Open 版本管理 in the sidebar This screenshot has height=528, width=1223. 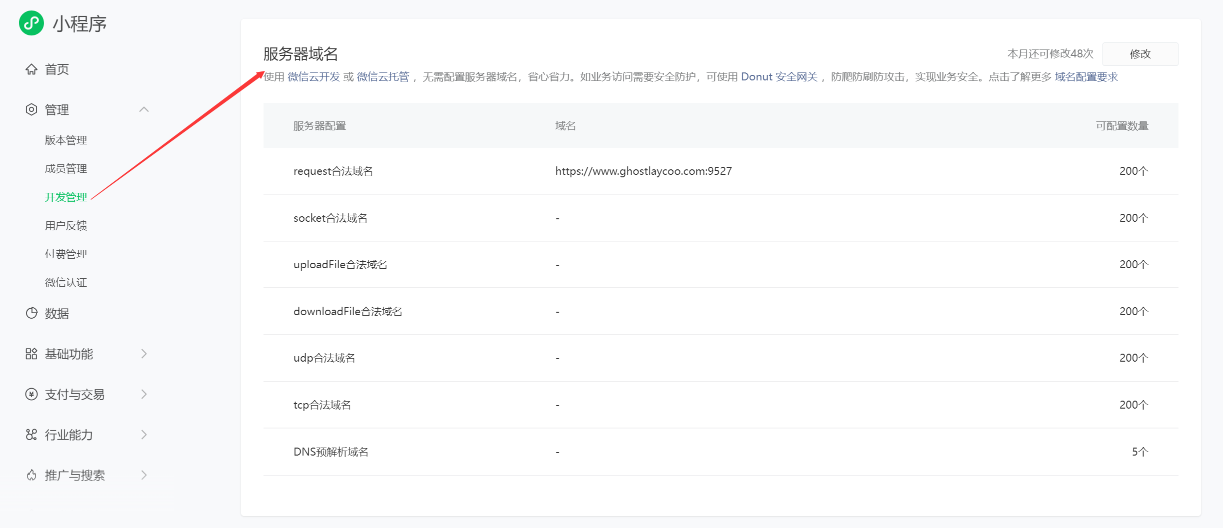pyautogui.click(x=66, y=140)
